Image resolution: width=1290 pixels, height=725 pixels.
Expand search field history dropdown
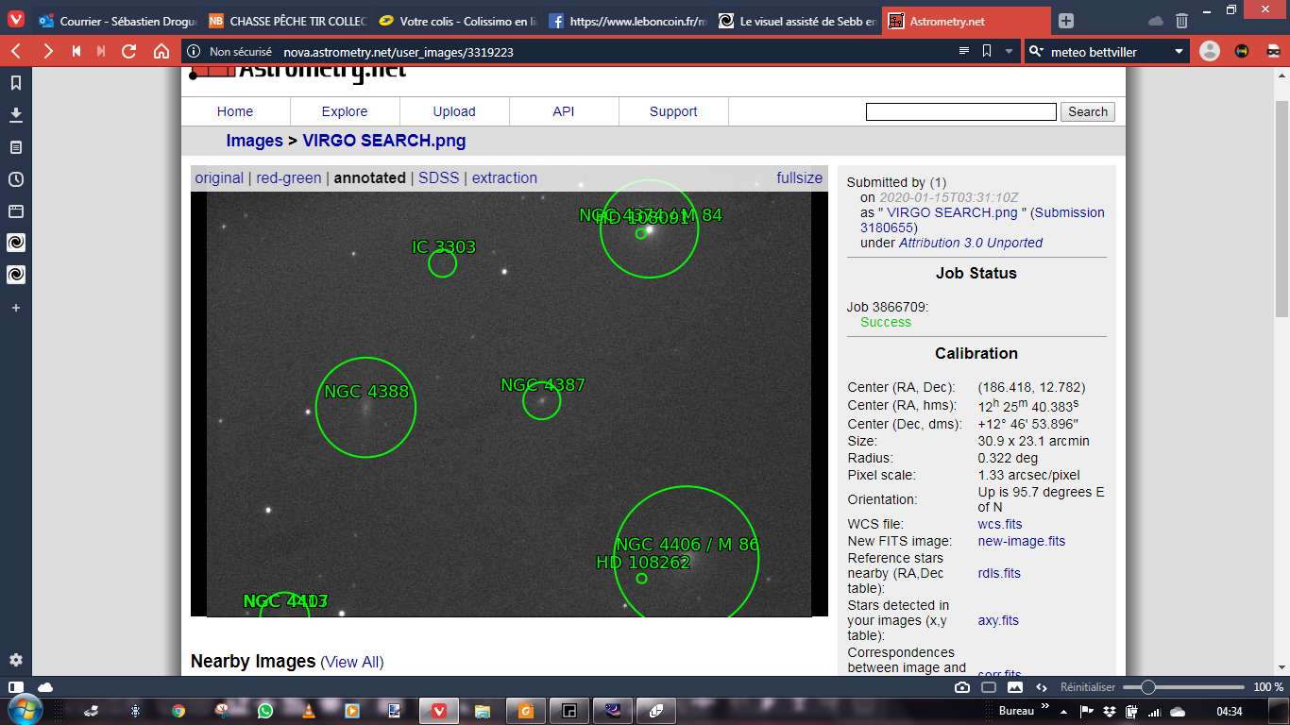1179,52
